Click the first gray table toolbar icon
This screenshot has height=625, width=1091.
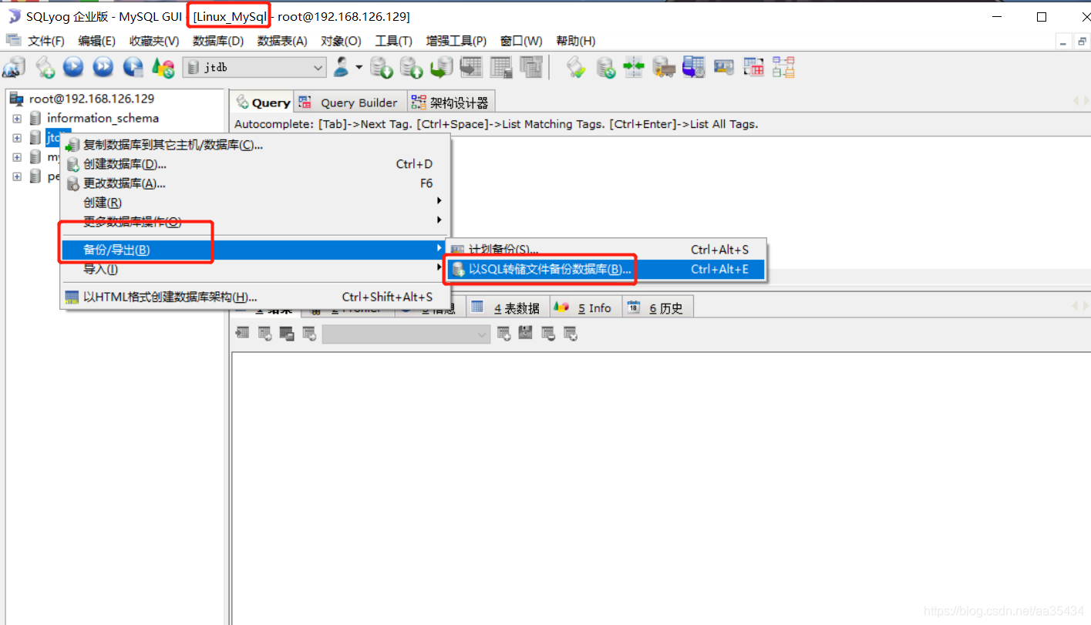tap(471, 68)
